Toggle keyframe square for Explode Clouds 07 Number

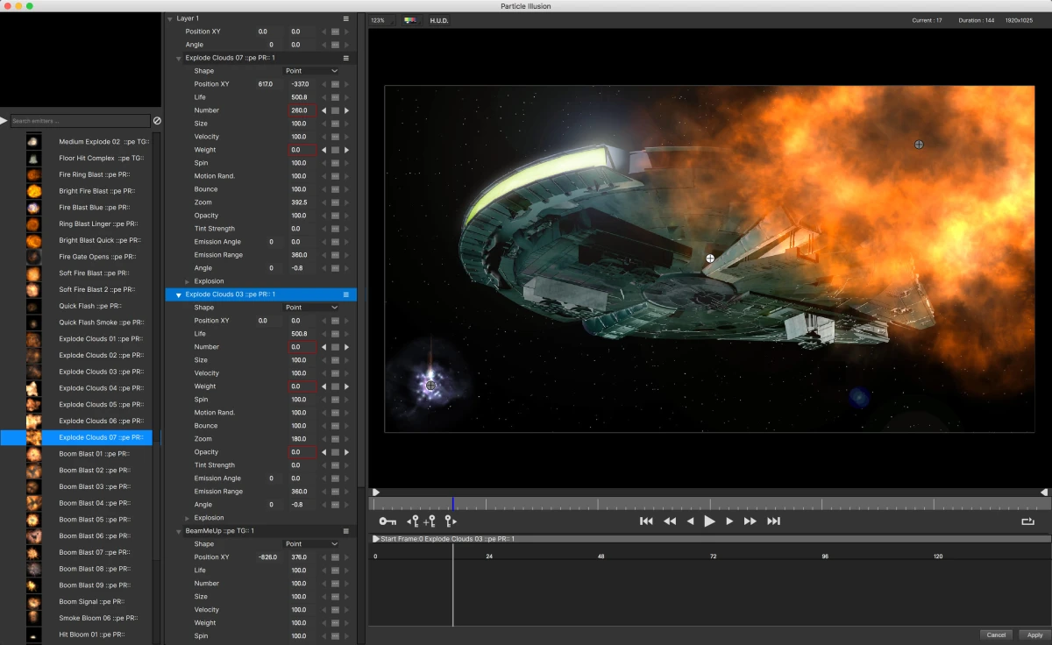click(335, 110)
